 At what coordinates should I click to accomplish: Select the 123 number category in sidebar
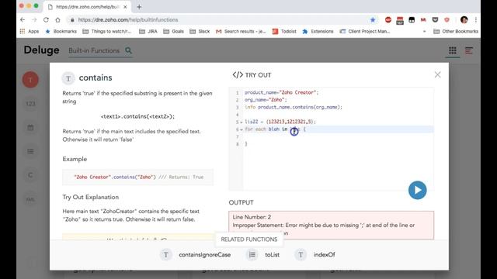pos(30,104)
